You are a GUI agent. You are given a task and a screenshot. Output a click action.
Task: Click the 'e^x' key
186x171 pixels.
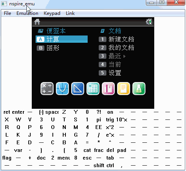(110, 135)
